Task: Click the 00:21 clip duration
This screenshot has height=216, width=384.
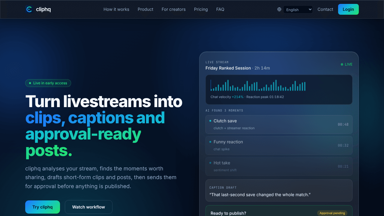Action: click(x=343, y=166)
